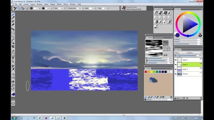Select the Paint Bucket tool

point(13,21)
